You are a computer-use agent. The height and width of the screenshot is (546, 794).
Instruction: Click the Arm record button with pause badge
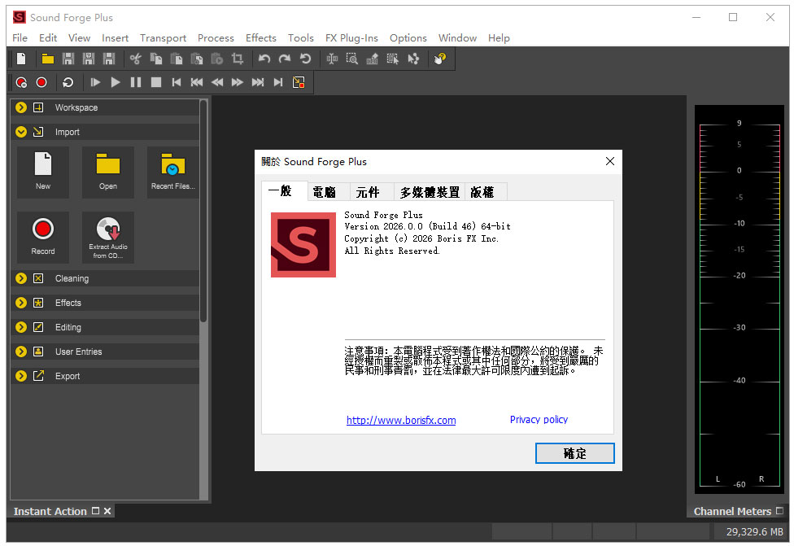click(x=21, y=82)
